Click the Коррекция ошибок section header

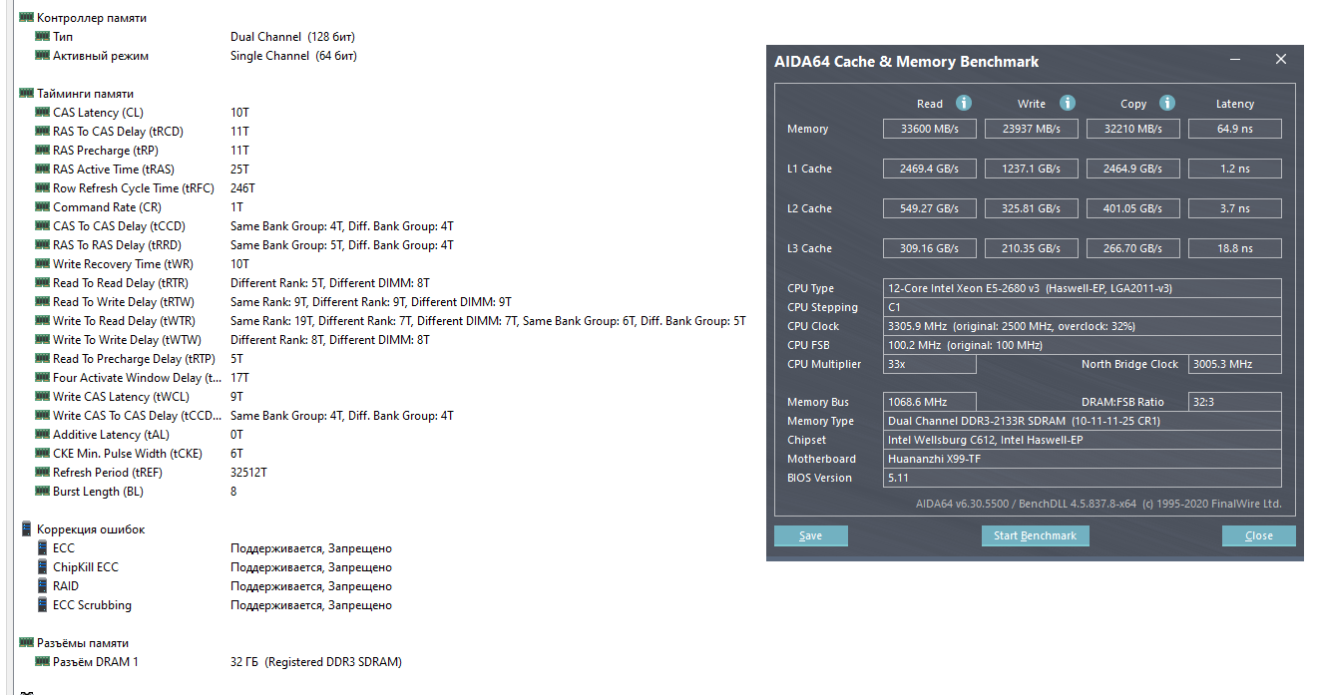(91, 529)
